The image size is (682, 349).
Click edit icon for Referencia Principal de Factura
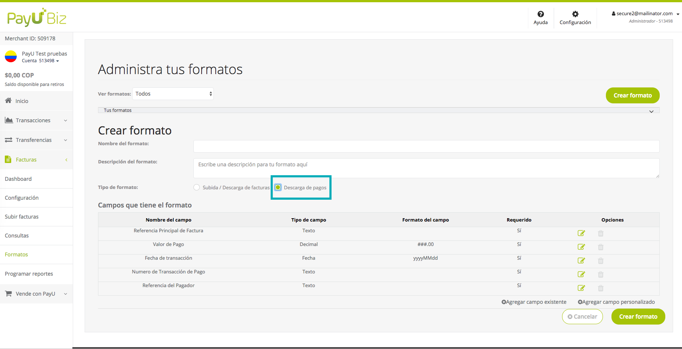(581, 233)
